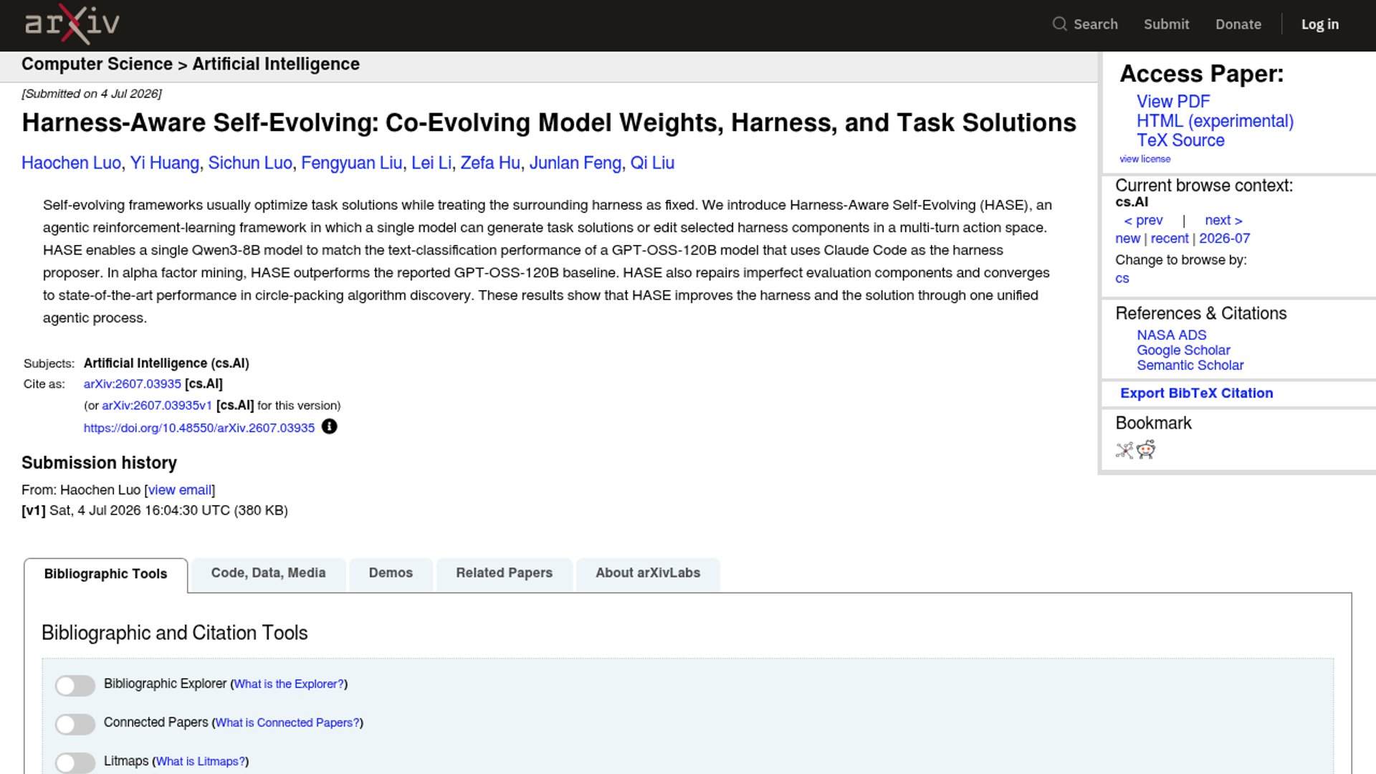1376x774 pixels.
Task: Open Google Scholar citations
Action: click(x=1183, y=350)
